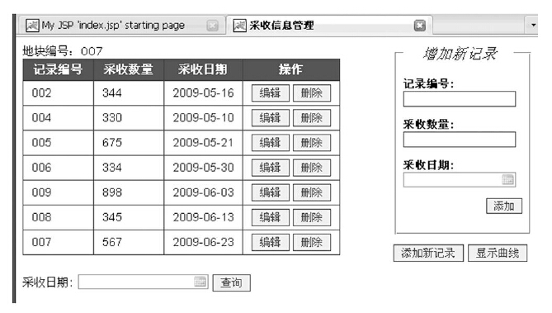Select record number cell 006
552x313 pixels.
tap(58, 168)
